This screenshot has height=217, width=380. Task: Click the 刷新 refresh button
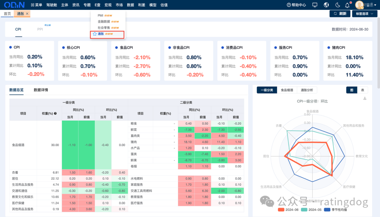340,14
